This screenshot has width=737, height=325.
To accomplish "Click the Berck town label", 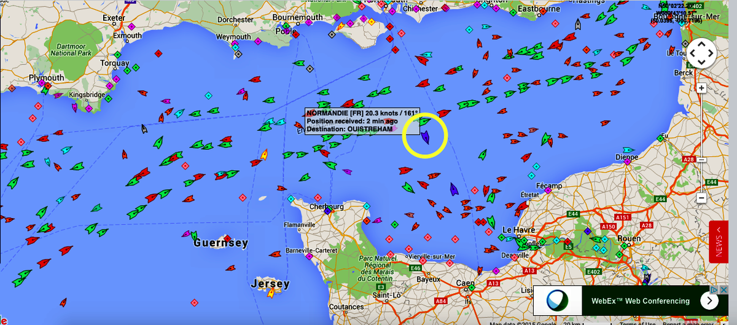I will tap(684, 72).
